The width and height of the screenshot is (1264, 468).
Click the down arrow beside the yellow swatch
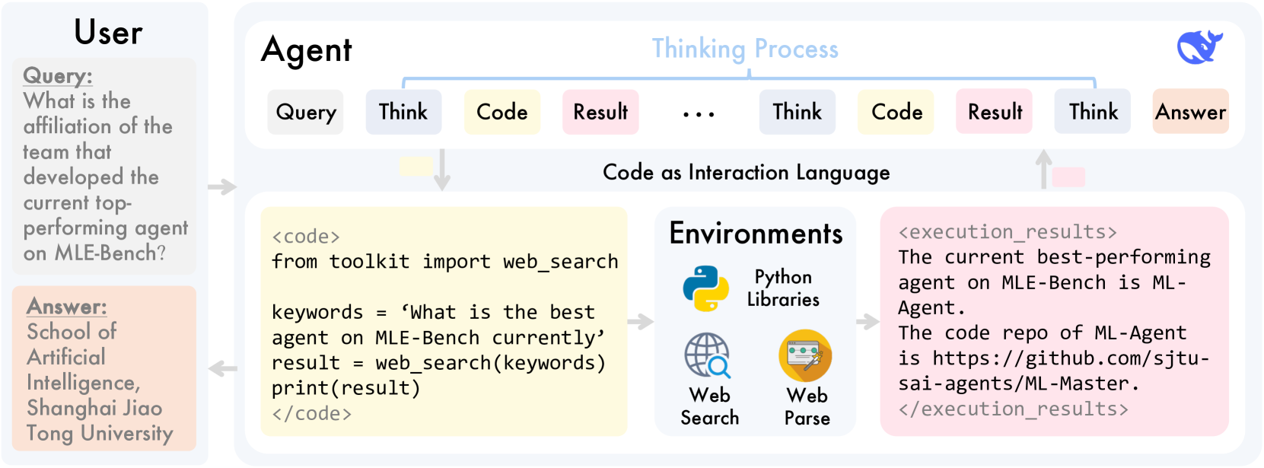(442, 169)
